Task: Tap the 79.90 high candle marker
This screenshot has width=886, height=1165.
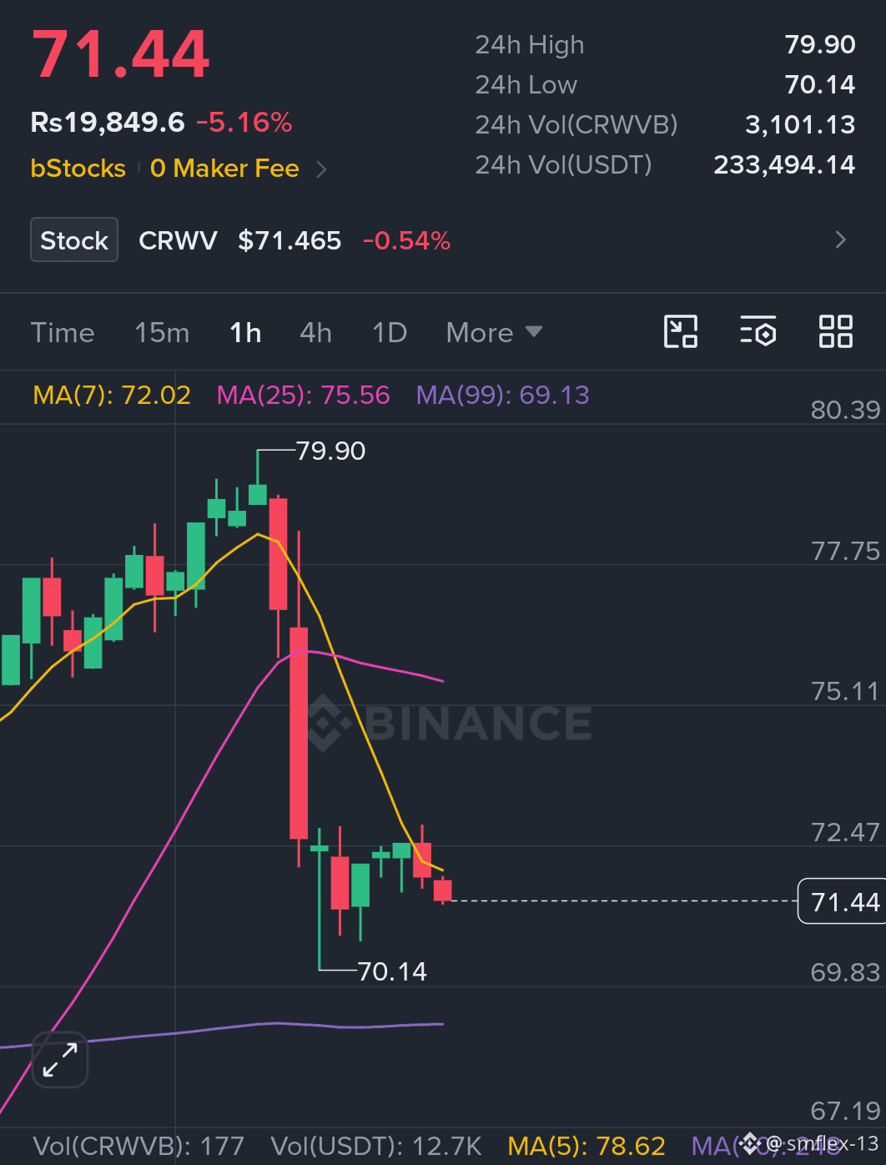Action: [x=330, y=451]
